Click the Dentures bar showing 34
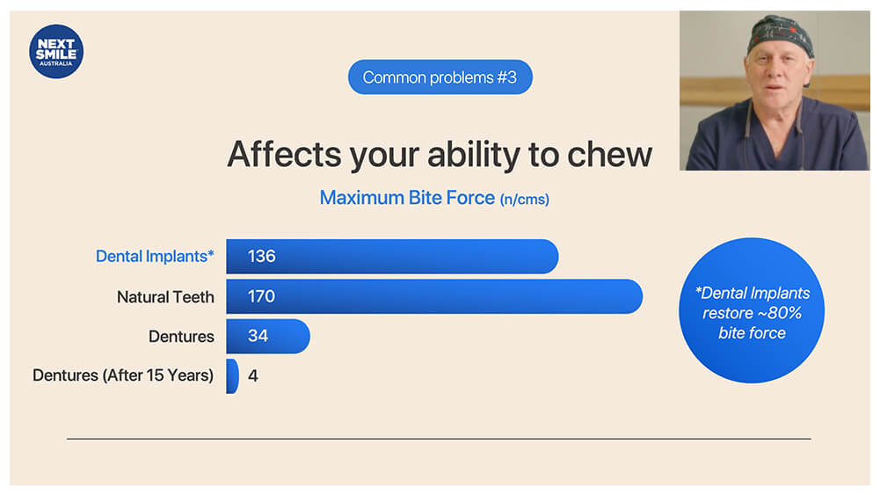 pos(268,336)
